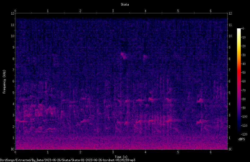Click the "-50" label on the color scale
This screenshot has width=250, height=162.
(243, 73)
